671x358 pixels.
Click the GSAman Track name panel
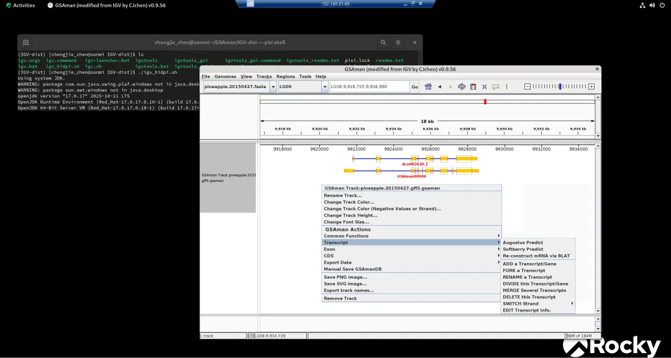tap(227, 177)
